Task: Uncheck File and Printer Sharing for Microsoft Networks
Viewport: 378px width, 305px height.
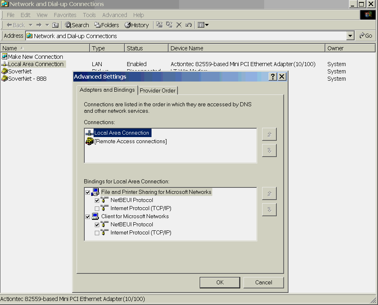Action: point(88,192)
